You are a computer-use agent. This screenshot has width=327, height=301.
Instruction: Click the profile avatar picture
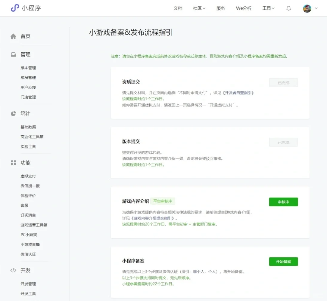pos(307,8)
